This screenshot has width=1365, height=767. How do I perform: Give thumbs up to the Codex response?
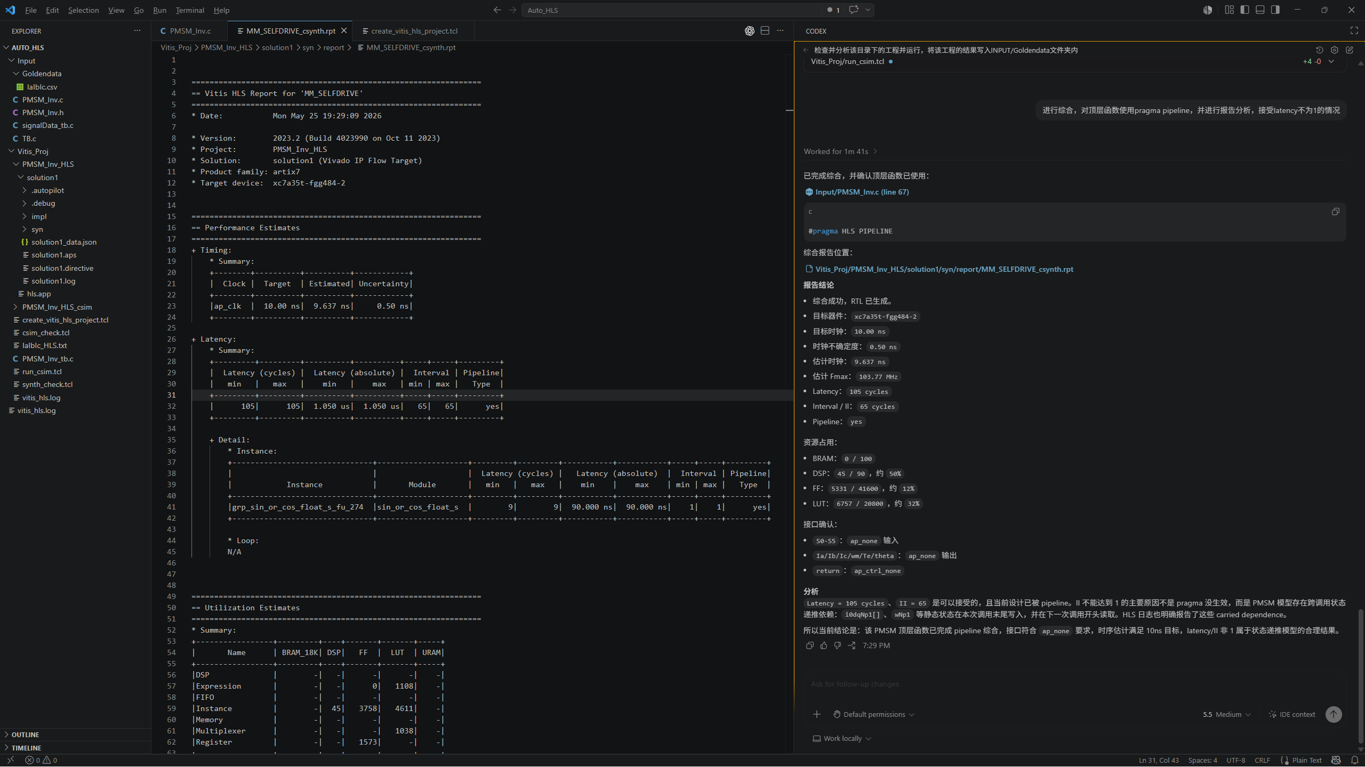coord(824,645)
